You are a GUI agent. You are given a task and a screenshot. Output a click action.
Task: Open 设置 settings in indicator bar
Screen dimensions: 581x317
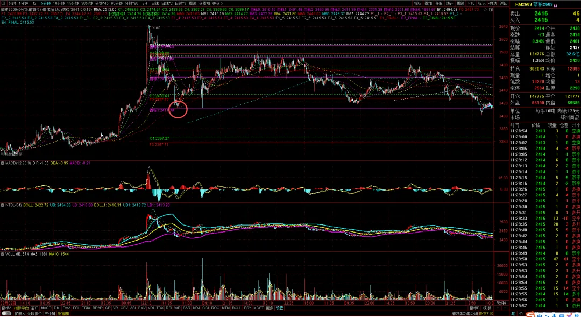[279, 308]
